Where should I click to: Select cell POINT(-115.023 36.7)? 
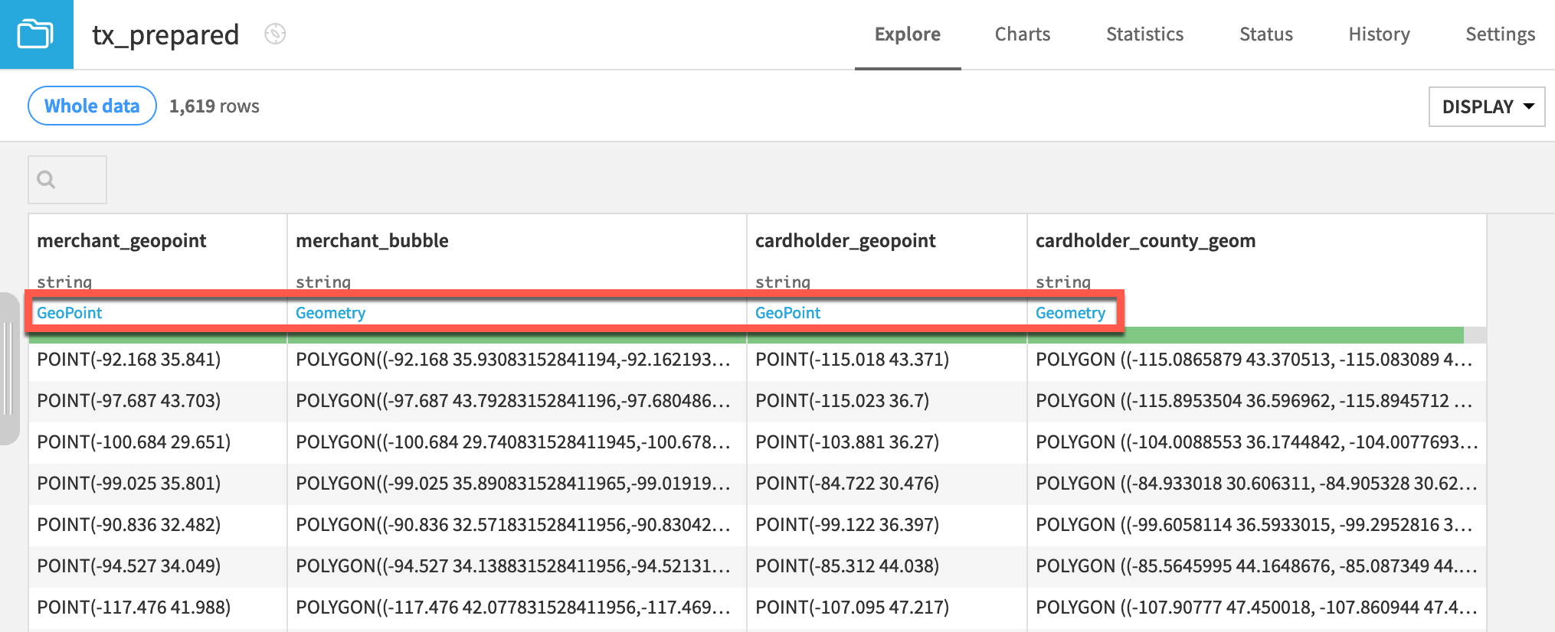[x=887, y=401]
